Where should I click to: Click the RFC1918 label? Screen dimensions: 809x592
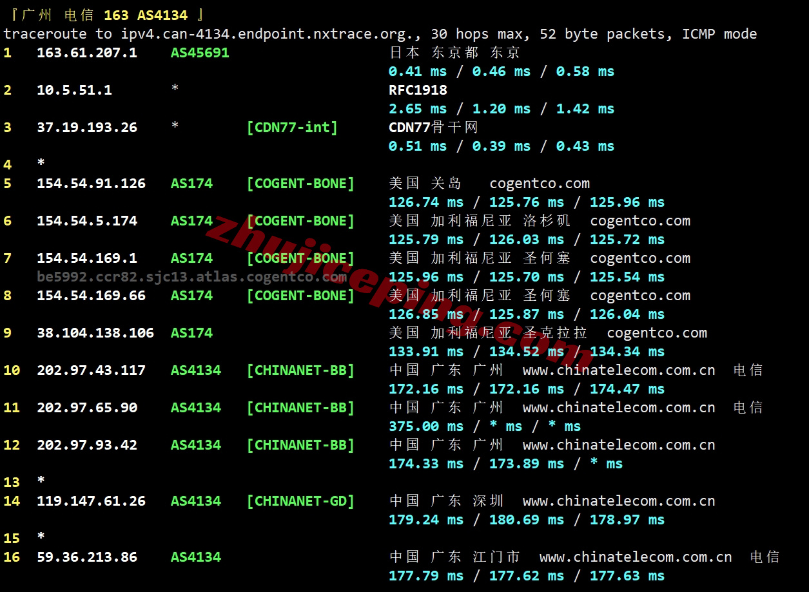tap(418, 90)
